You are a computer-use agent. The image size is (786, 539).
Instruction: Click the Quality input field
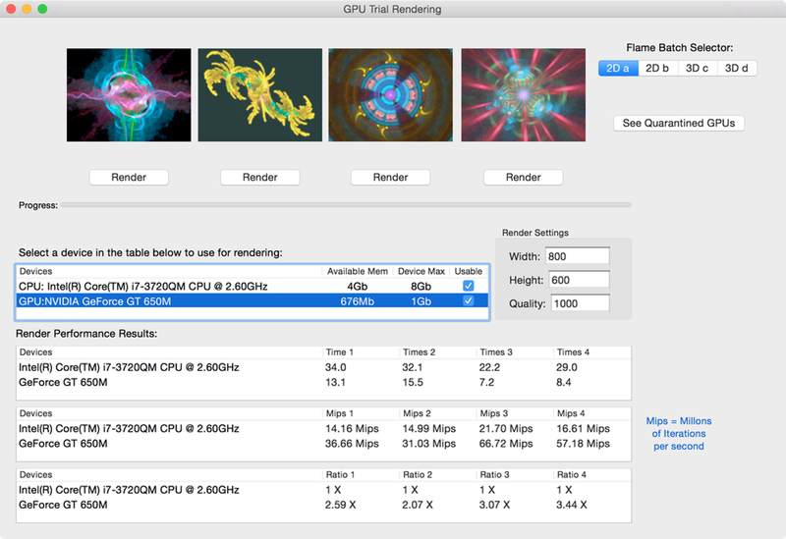(581, 303)
